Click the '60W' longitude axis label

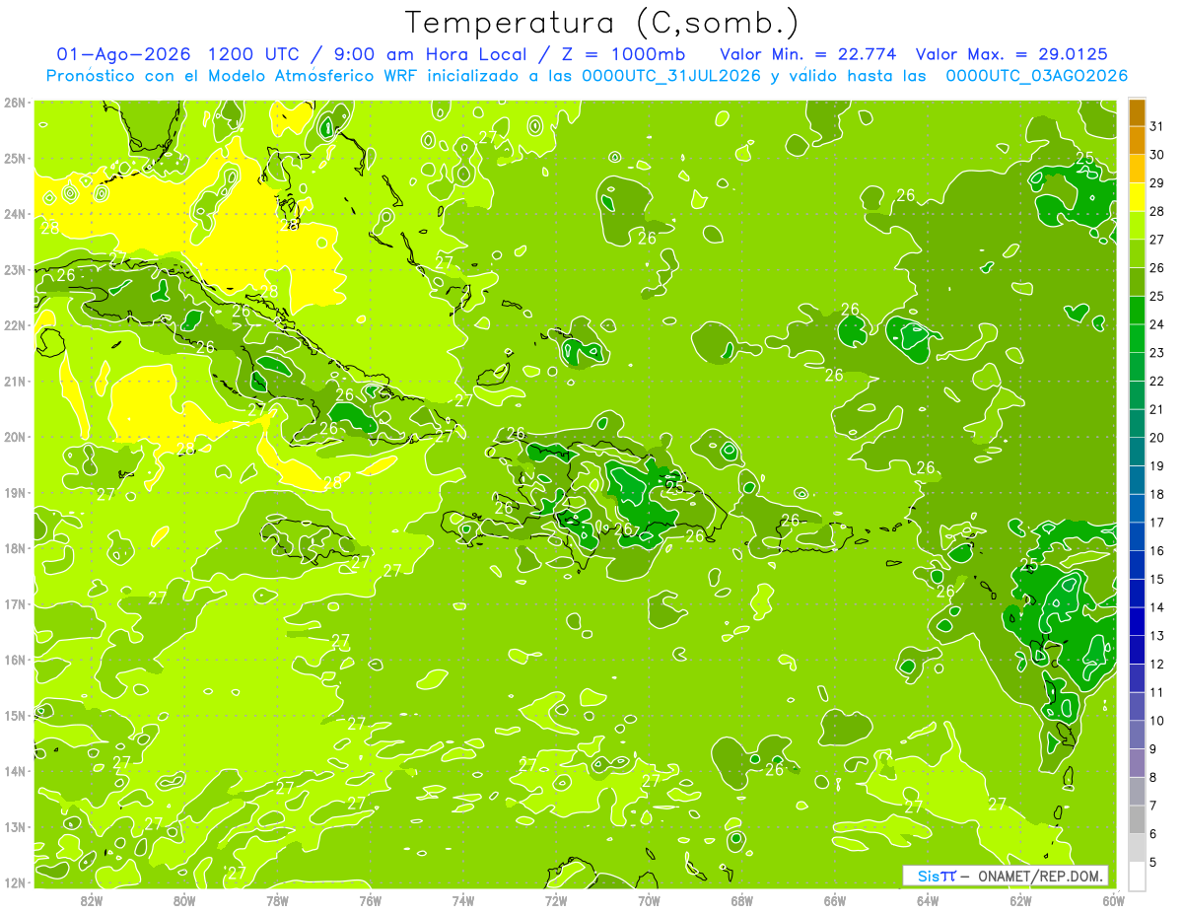point(1114,900)
